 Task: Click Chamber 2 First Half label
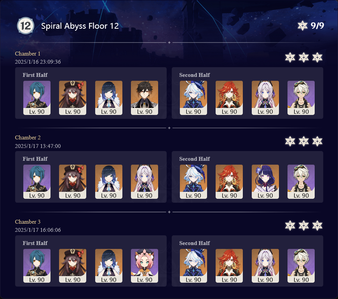pos(35,159)
